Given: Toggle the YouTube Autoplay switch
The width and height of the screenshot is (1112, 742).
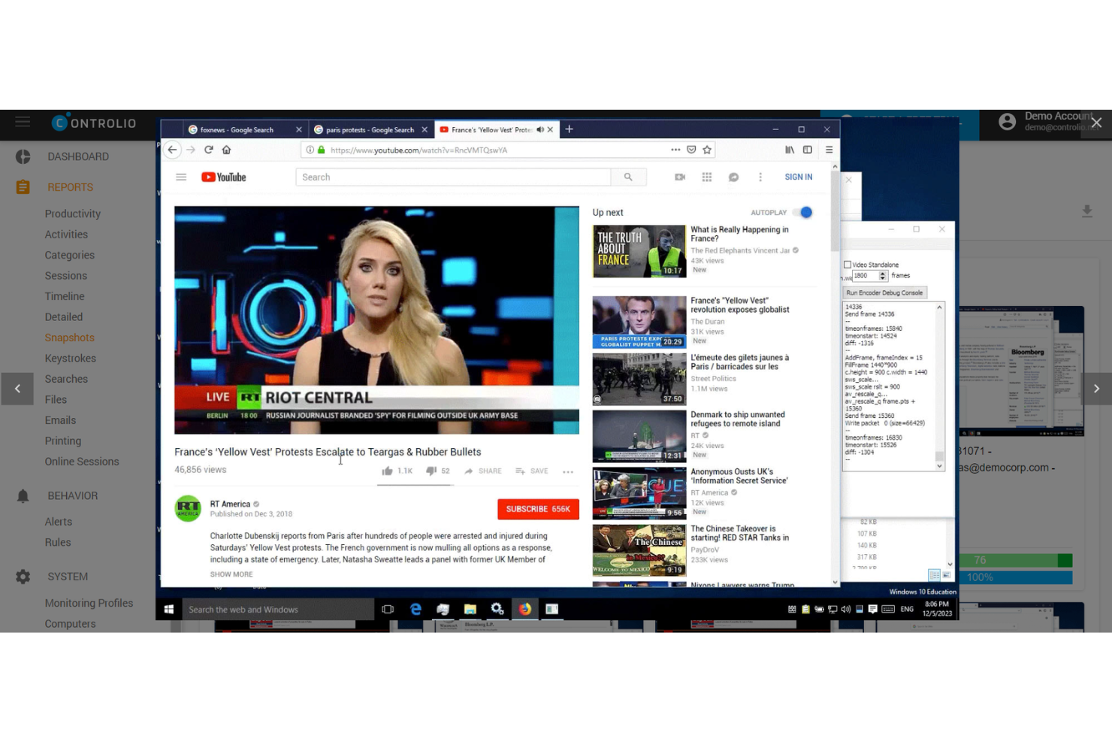Looking at the screenshot, I should click(804, 213).
